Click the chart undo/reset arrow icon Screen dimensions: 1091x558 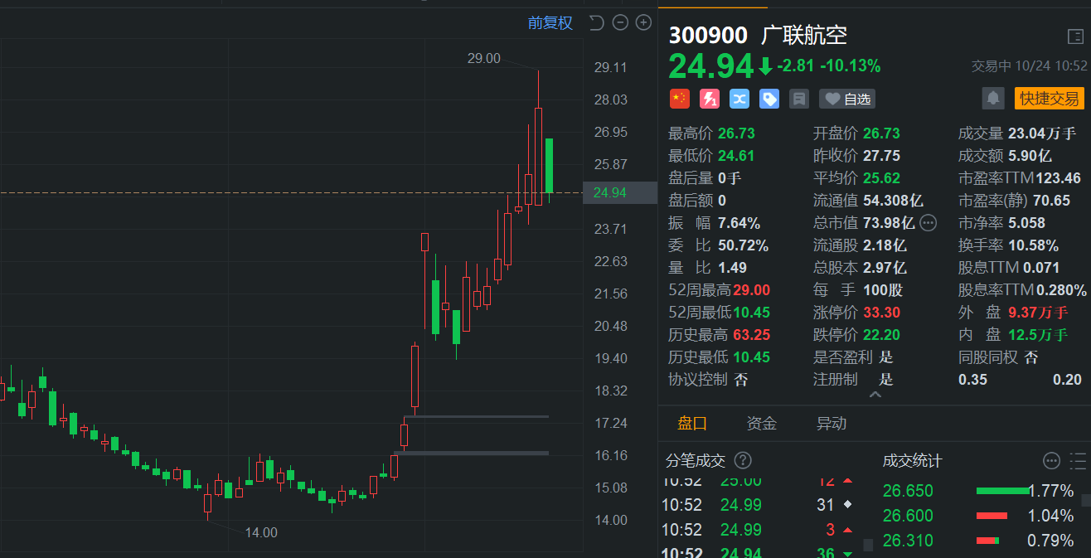tap(596, 22)
